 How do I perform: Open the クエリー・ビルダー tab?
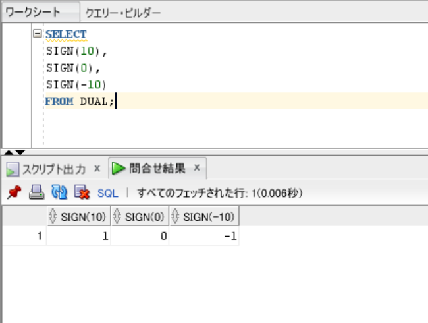[x=123, y=13]
